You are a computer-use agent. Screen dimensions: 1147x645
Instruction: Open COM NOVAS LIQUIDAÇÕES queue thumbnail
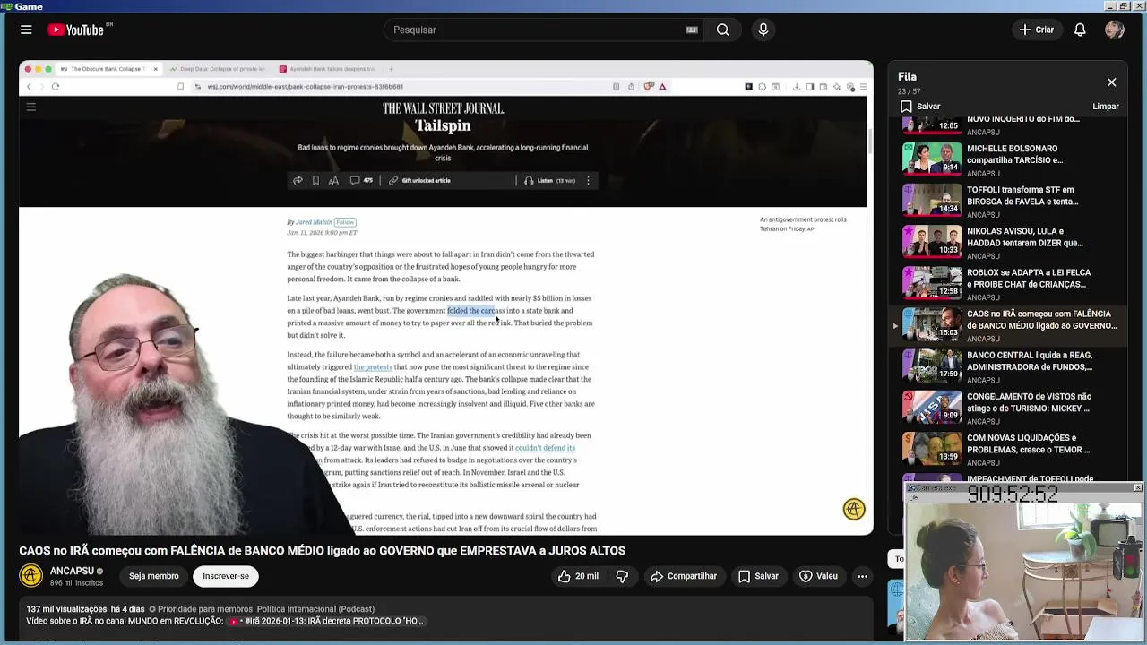(x=932, y=448)
